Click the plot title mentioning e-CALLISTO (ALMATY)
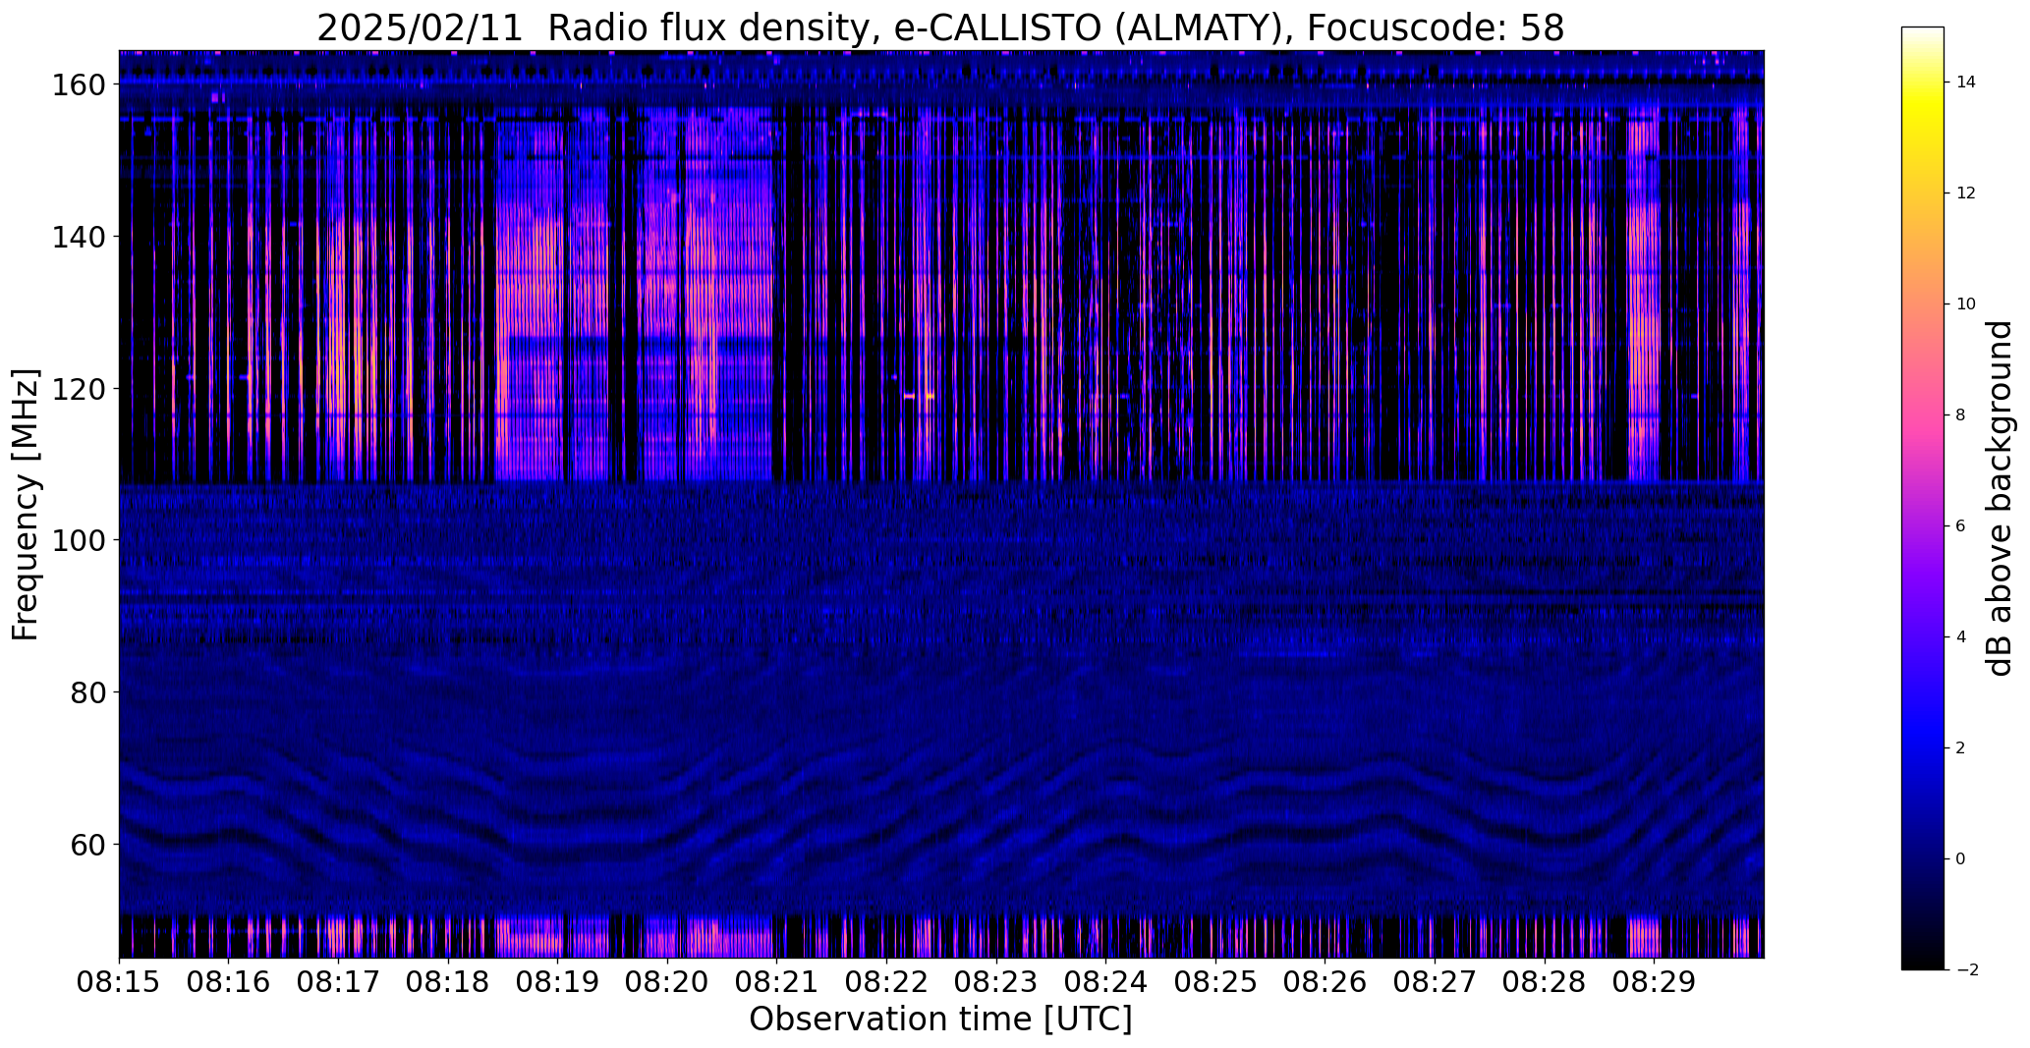2030x1048 pixels. click(940, 28)
